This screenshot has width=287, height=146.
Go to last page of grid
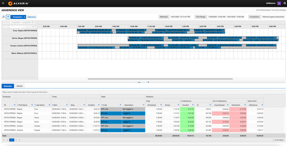point(20,140)
